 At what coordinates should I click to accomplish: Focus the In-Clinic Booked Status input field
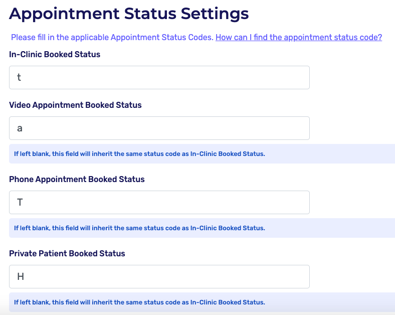click(159, 78)
